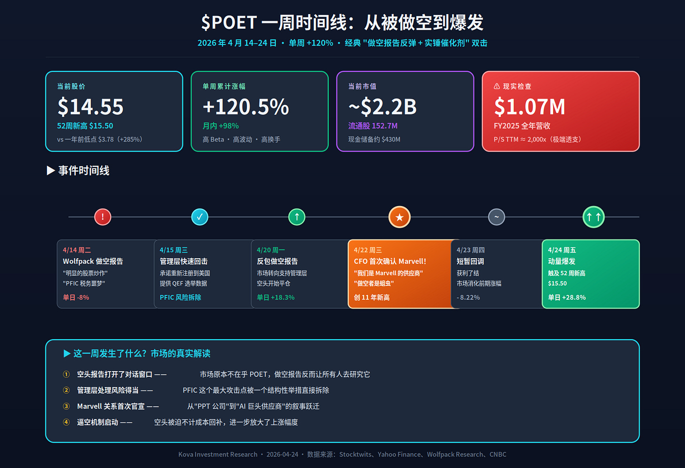
Task: Click the '流通股 152.7M' text
Action: [373, 126]
